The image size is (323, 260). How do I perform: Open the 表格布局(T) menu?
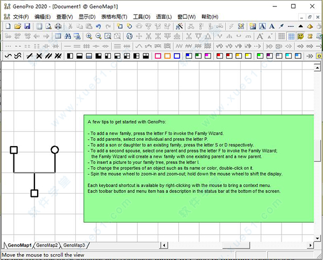click(x=114, y=17)
